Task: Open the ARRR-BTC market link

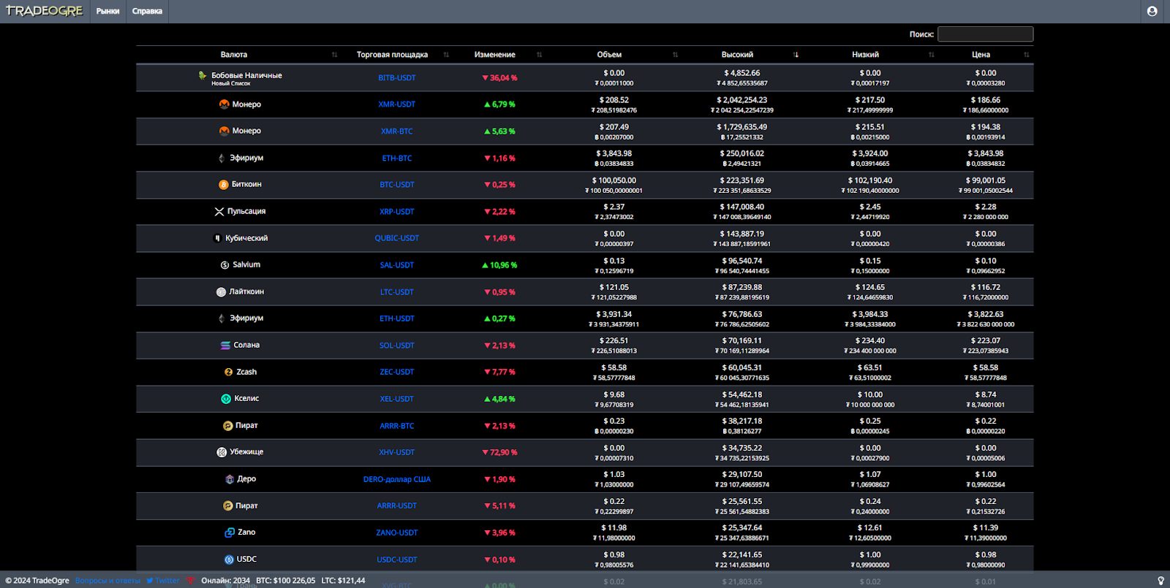Action: (397, 426)
